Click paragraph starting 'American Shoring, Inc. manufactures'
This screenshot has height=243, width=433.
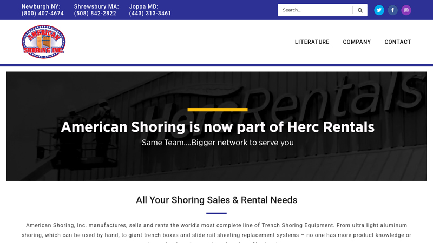click(216, 233)
